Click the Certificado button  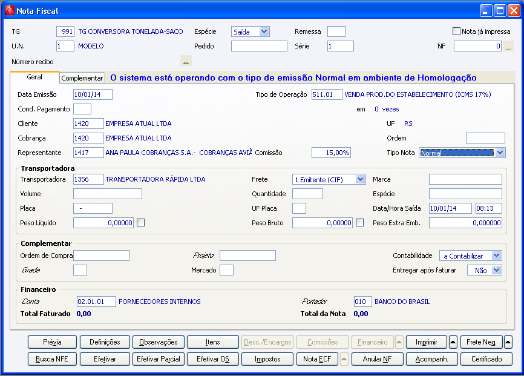click(486, 359)
